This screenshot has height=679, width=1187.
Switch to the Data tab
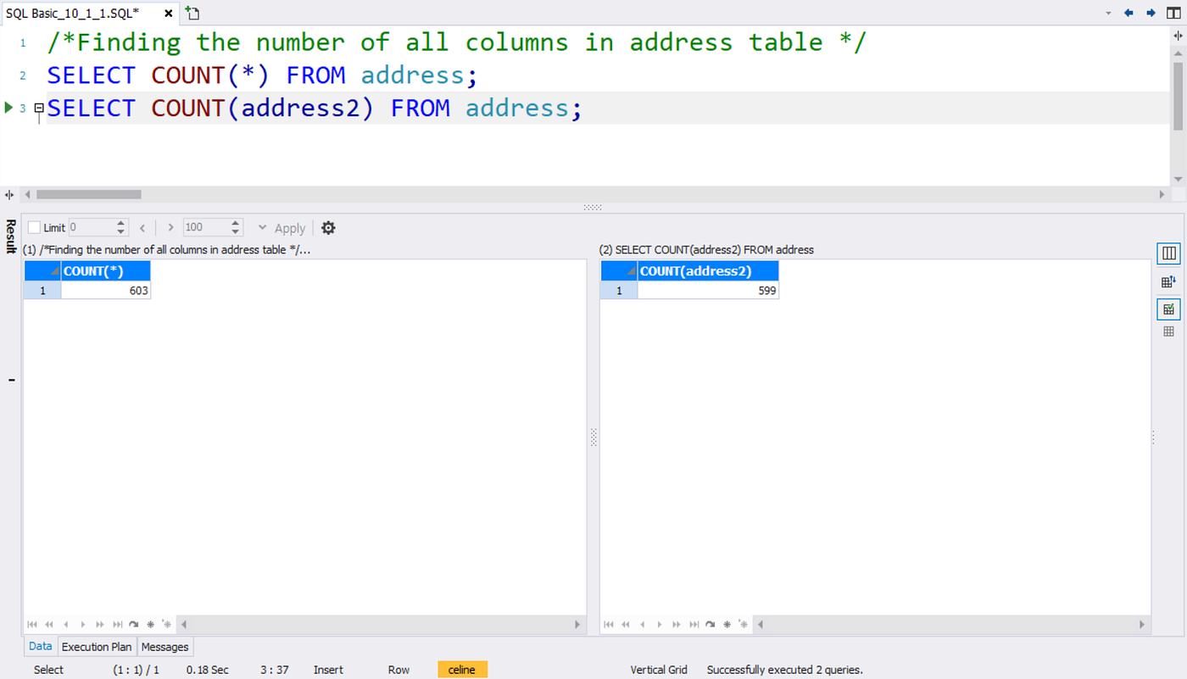coord(40,646)
